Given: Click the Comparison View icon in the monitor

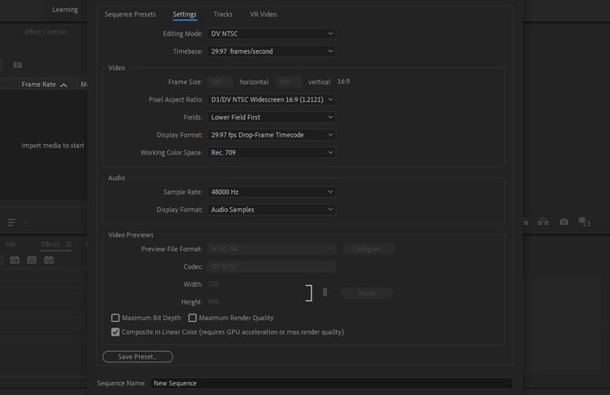Looking at the screenshot, I should tap(584, 221).
